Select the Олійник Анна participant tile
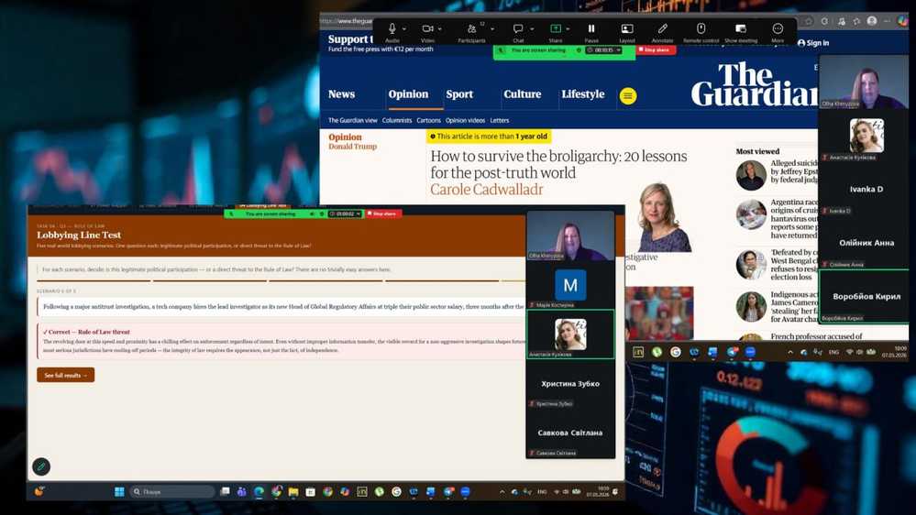Image resolution: width=916 pixels, height=515 pixels. pos(866,242)
